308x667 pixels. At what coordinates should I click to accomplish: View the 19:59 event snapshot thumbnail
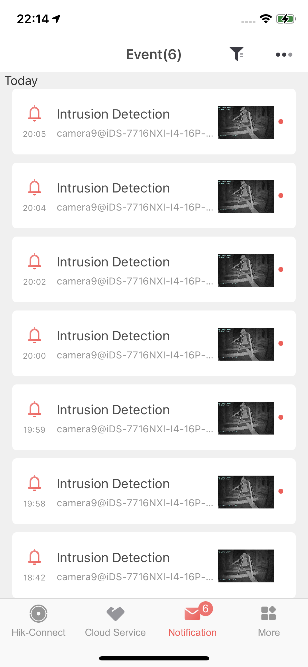[246, 418]
